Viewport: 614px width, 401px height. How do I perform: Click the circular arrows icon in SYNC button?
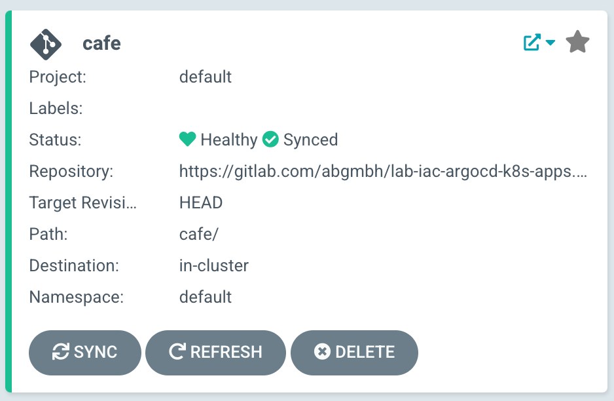pyautogui.click(x=61, y=352)
